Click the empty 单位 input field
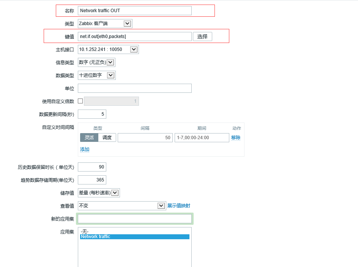Viewport: 358px width, 267px height. point(134,88)
